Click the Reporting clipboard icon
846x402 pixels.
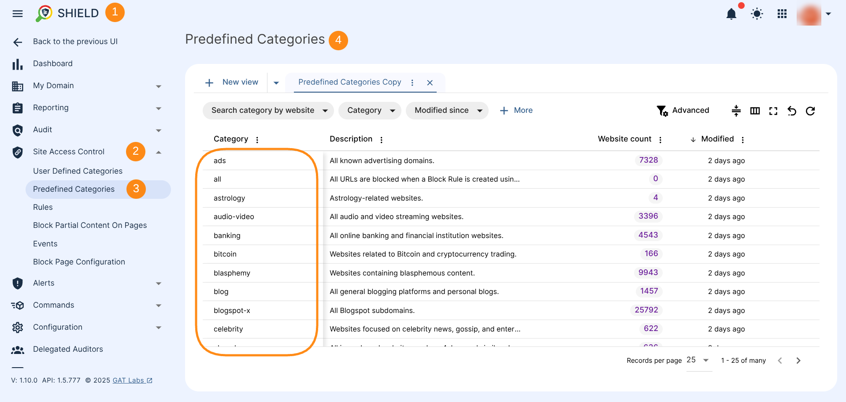tap(18, 108)
